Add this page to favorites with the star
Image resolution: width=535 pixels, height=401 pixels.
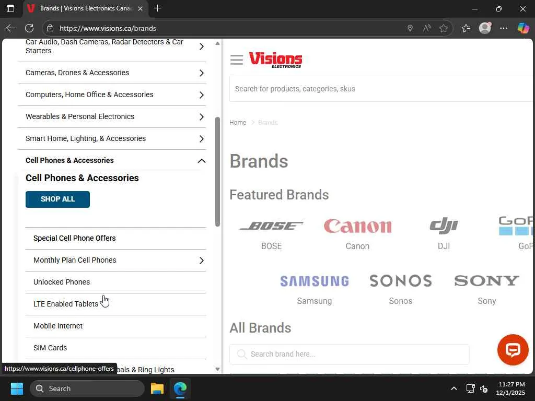[444, 28]
